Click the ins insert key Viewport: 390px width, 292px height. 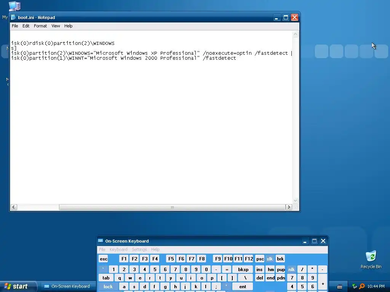(259, 270)
